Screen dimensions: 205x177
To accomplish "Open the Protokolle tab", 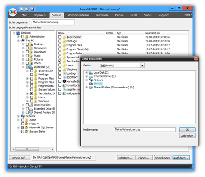I will tap(102, 15).
